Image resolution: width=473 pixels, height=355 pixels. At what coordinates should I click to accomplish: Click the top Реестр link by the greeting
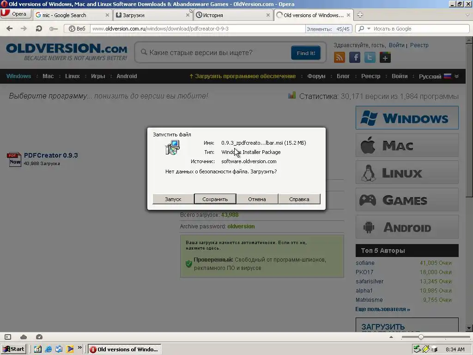(419, 45)
